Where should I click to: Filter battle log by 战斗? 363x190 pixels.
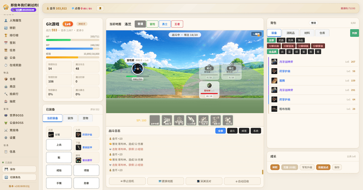[232, 131]
